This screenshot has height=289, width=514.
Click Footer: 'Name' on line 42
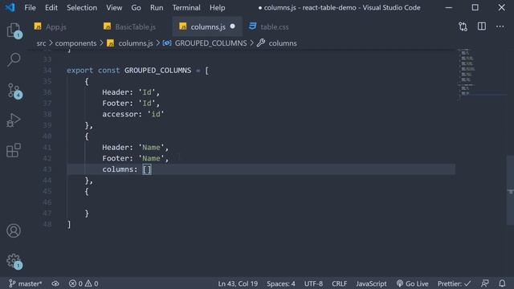[x=136, y=159]
